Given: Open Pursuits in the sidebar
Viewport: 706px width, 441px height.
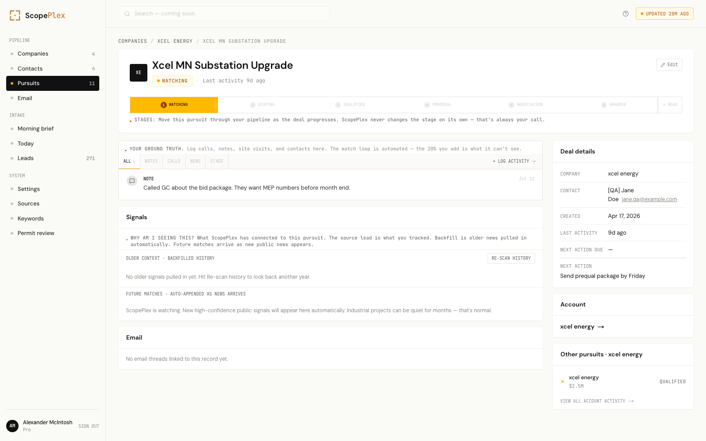Looking at the screenshot, I should pyautogui.click(x=53, y=83).
